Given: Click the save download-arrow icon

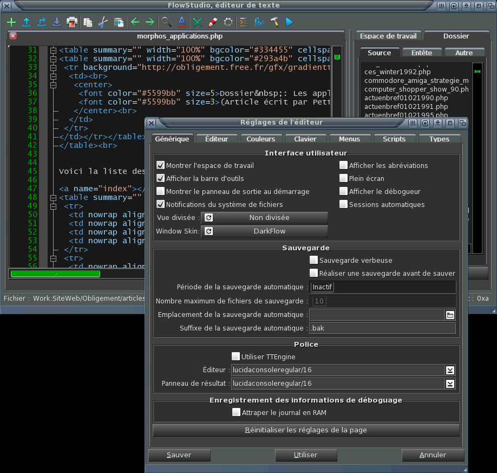Looking at the screenshot, I should pyautogui.click(x=57, y=22).
